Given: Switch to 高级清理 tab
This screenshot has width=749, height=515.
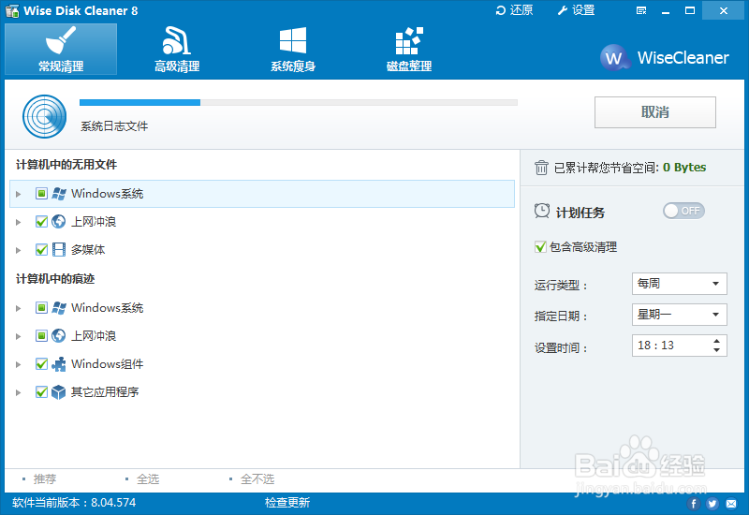Looking at the screenshot, I should 177,50.
